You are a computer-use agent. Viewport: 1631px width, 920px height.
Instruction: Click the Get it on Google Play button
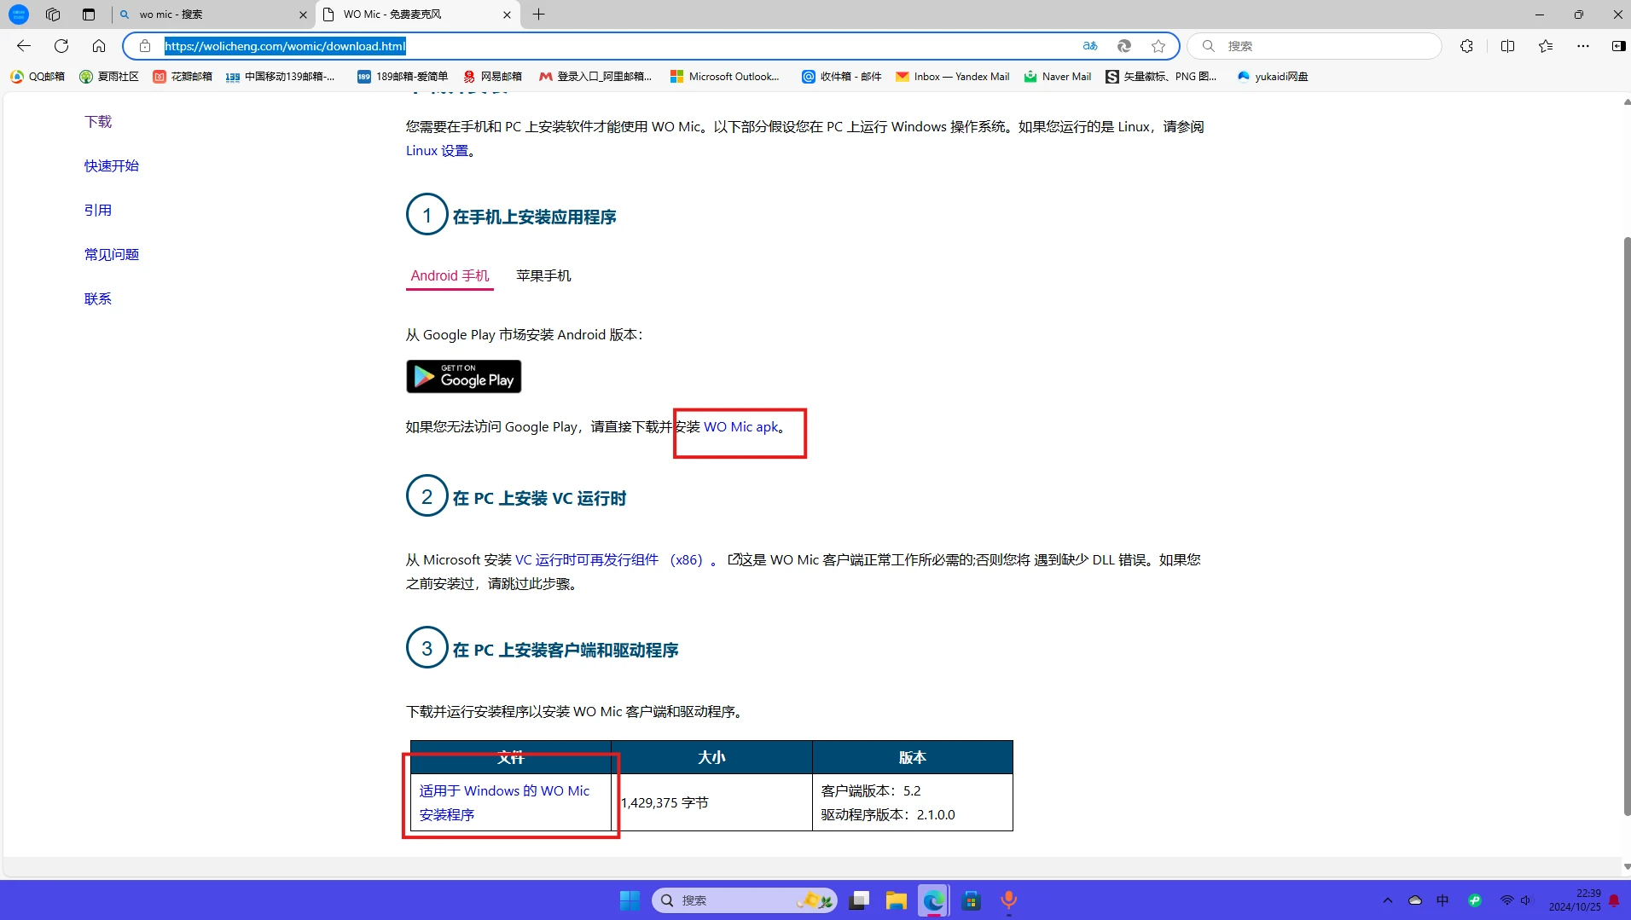(x=463, y=377)
